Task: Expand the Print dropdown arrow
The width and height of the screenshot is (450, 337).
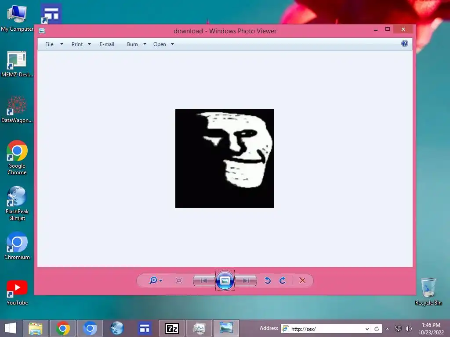Action: (89, 44)
